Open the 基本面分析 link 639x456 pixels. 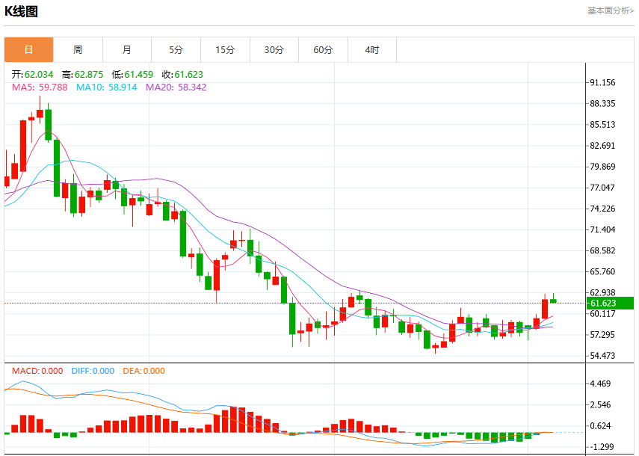point(611,11)
